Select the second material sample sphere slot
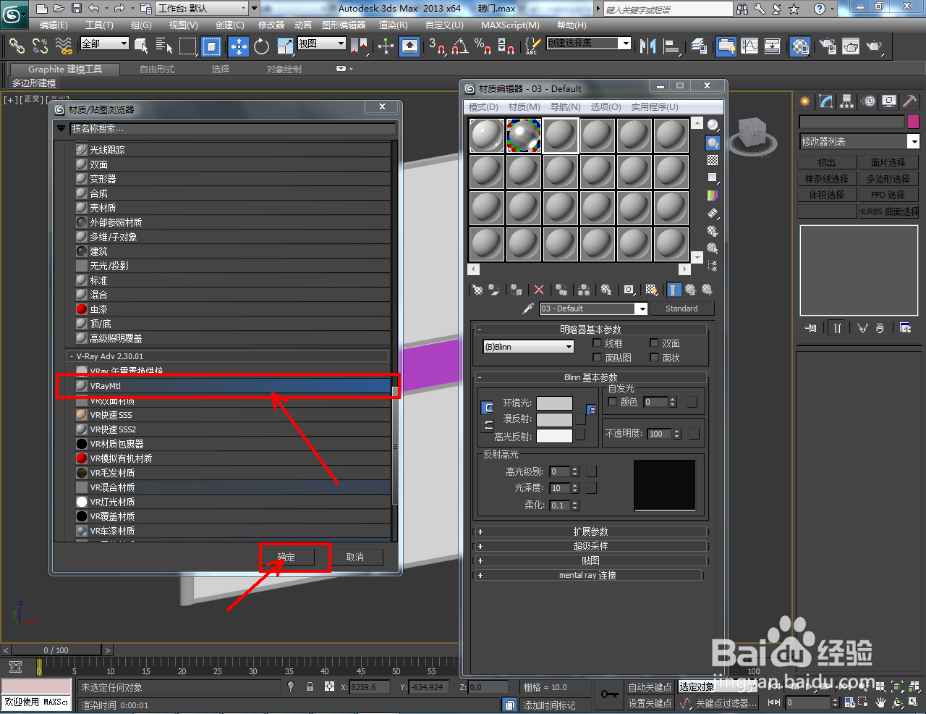This screenshot has width=926, height=714. [x=524, y=135]
